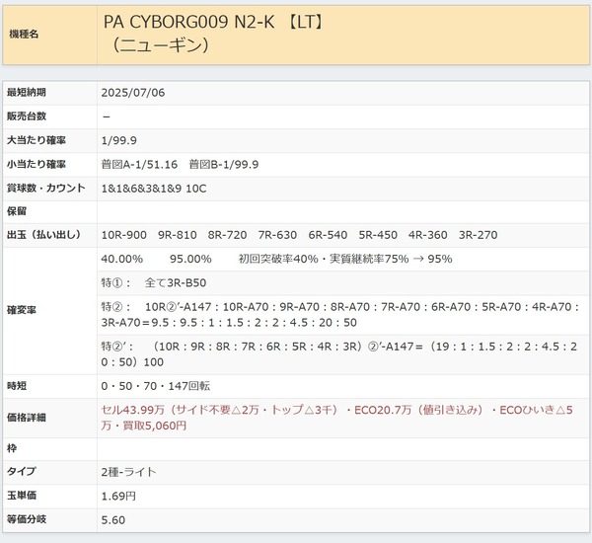This screenshot has width=592, height=543.
Task: Click the 特②': (10R:9R:8R…) line
Action: (x=339, y=354)
